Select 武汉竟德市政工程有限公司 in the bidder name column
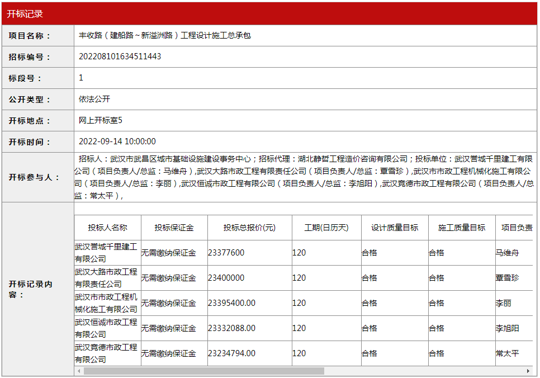The image size is (540, 378). (106, 353)
